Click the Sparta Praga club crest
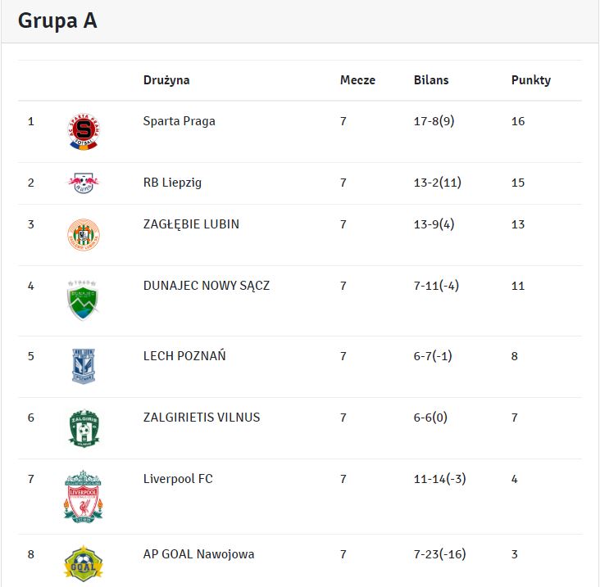 click(84, 132)
